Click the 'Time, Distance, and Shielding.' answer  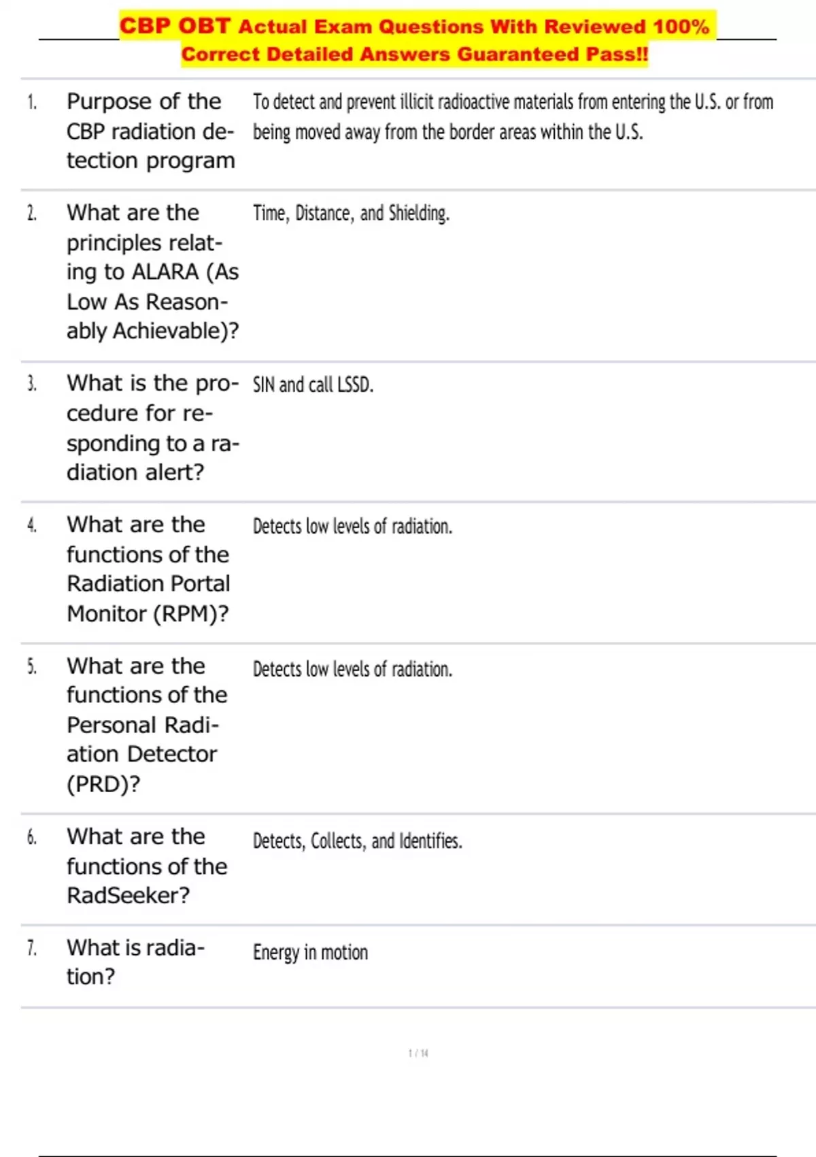point(351,214)
